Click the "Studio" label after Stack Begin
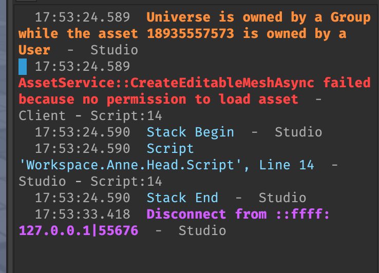The image size is (379, 273). (x=298, y=132)
